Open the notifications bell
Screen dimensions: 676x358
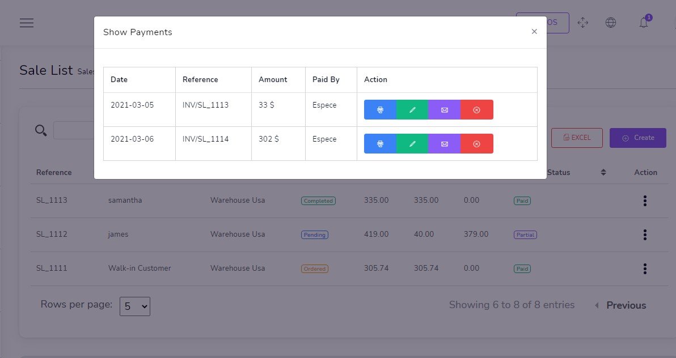coord(644,23)
